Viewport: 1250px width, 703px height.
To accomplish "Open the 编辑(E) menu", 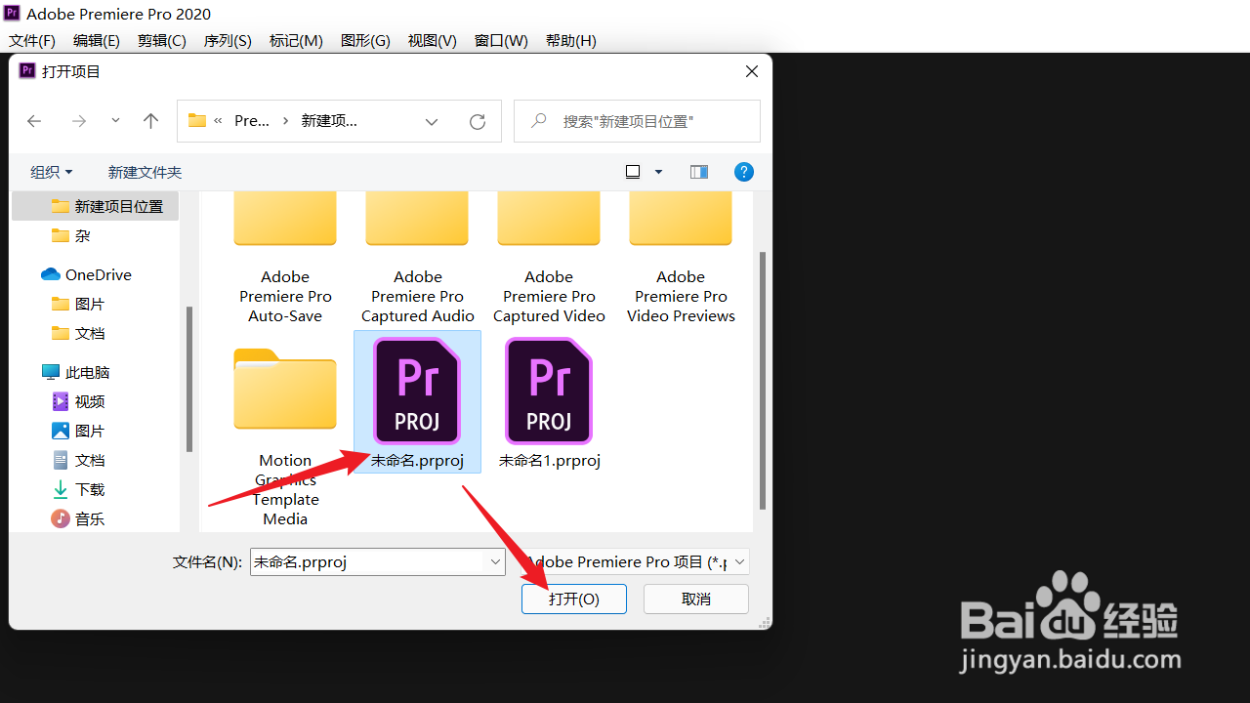I will pyautogui.click(x=97, y=41).
